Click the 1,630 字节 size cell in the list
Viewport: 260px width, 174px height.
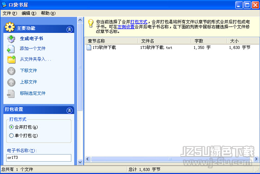click(x=239, y=48)
